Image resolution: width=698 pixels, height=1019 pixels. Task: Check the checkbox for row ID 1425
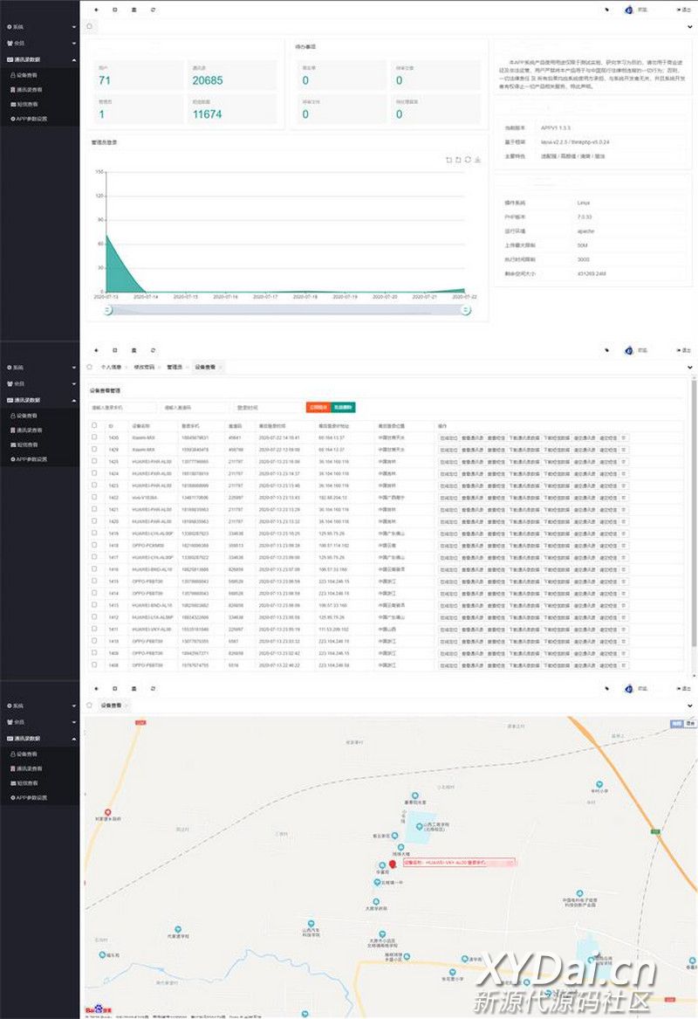point(94,461)
